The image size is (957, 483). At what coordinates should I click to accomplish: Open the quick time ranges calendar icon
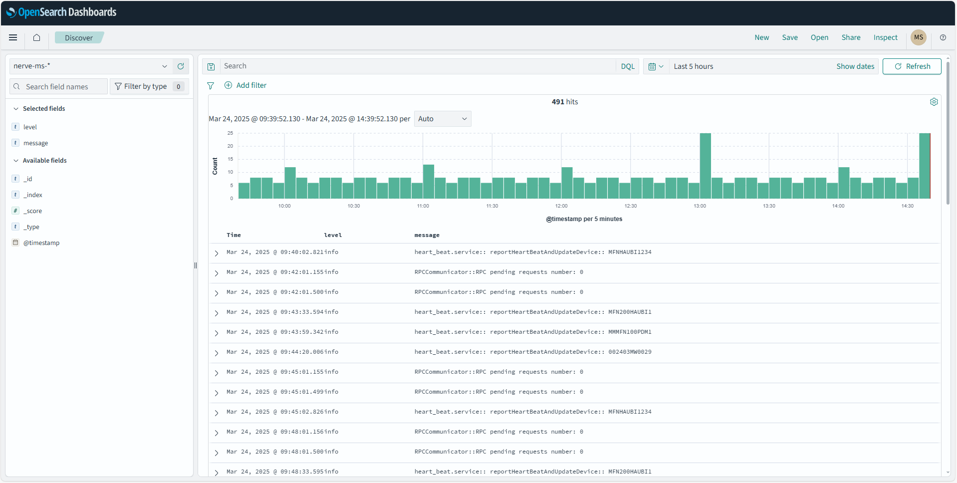655,66
